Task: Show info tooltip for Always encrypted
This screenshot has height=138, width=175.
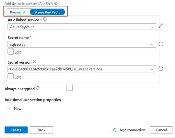Action: (x=38, y=88)
